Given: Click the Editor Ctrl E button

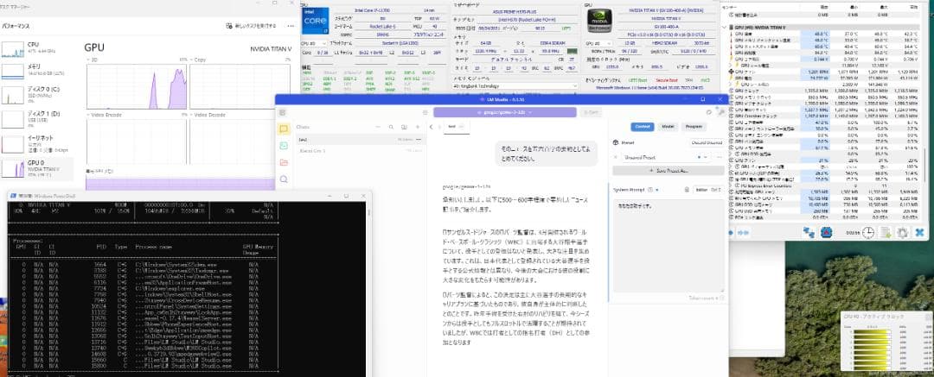Looking at the screenshot, I should (x=708, y=190).
